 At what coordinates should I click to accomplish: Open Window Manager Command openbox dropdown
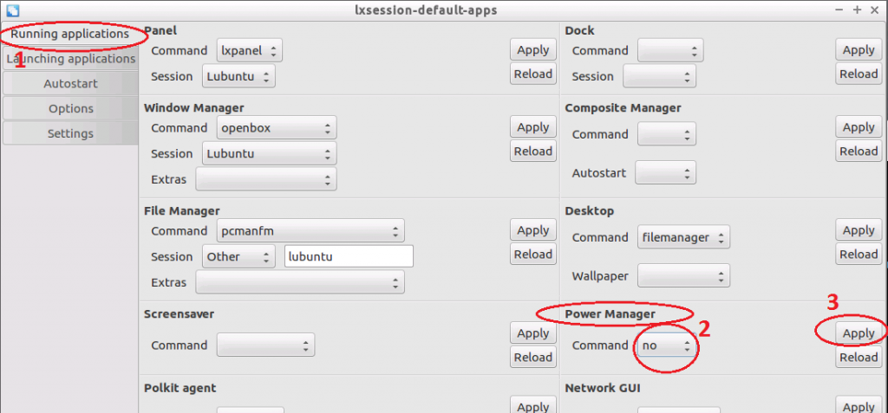click(x=277, y=128)
